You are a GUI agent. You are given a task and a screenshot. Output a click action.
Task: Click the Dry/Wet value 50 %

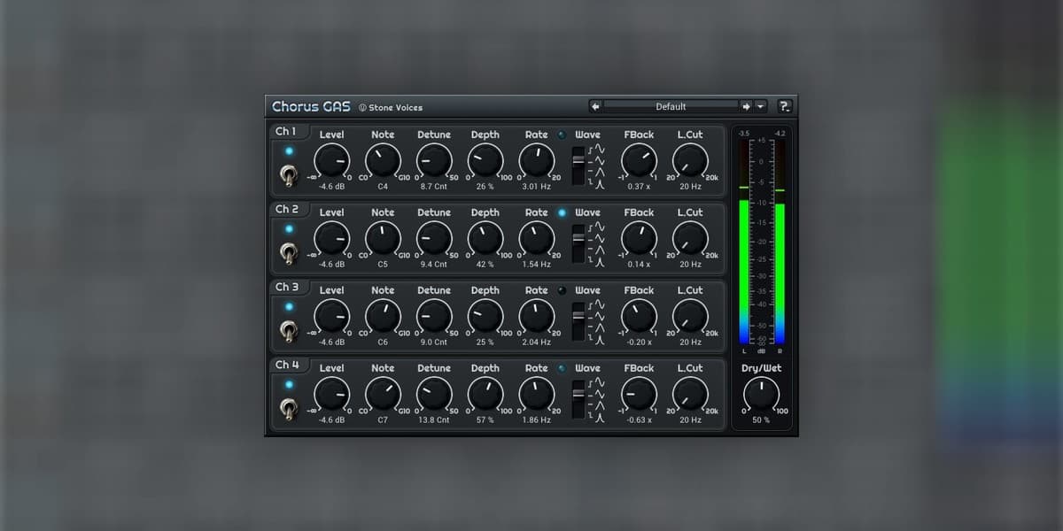[761, 420]
